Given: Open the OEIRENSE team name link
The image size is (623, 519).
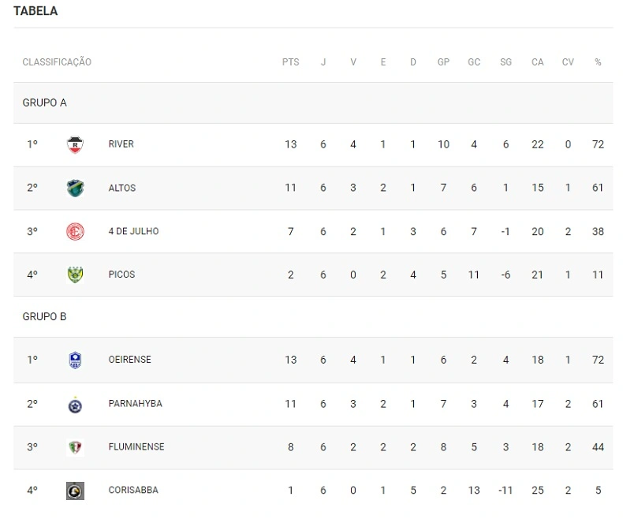Looking at the screenshot, I should 130,360.
